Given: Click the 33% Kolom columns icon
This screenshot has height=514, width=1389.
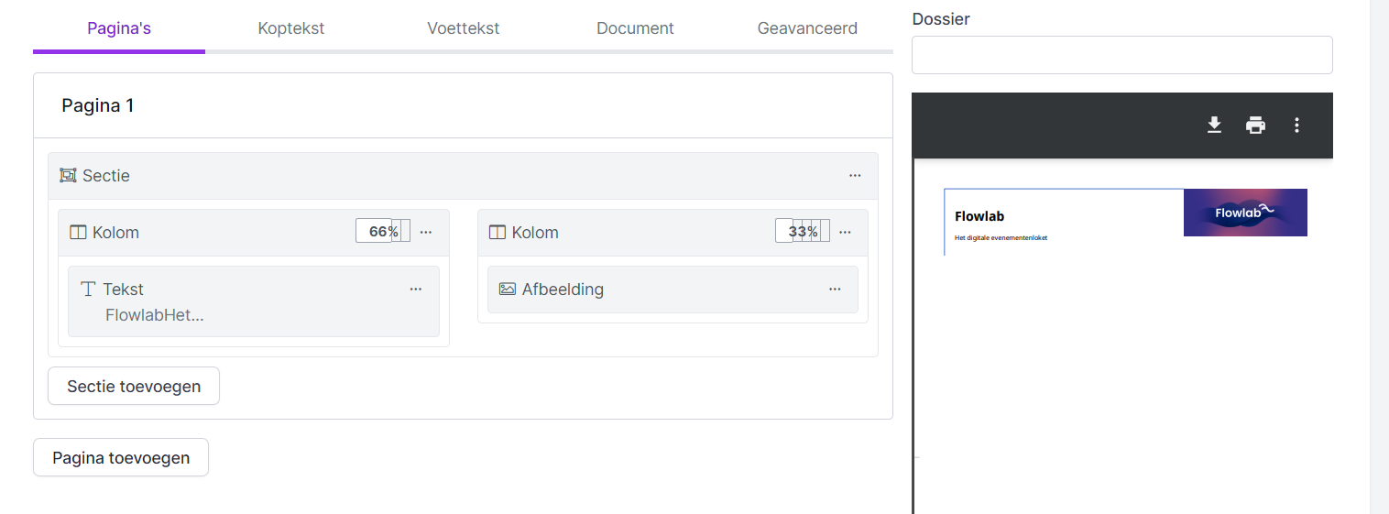Looking at the screenshot, I should pyautogui.click(x=498, y=233).
